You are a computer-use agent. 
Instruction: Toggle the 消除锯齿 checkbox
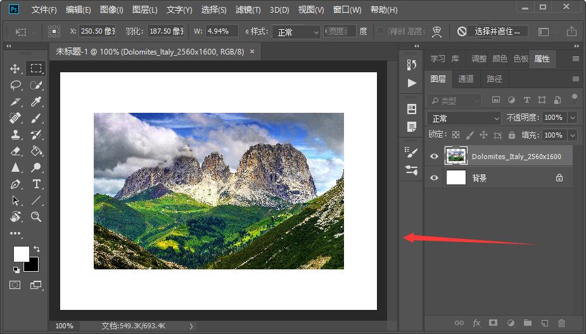pyautogui.click(x=381, y=30)
